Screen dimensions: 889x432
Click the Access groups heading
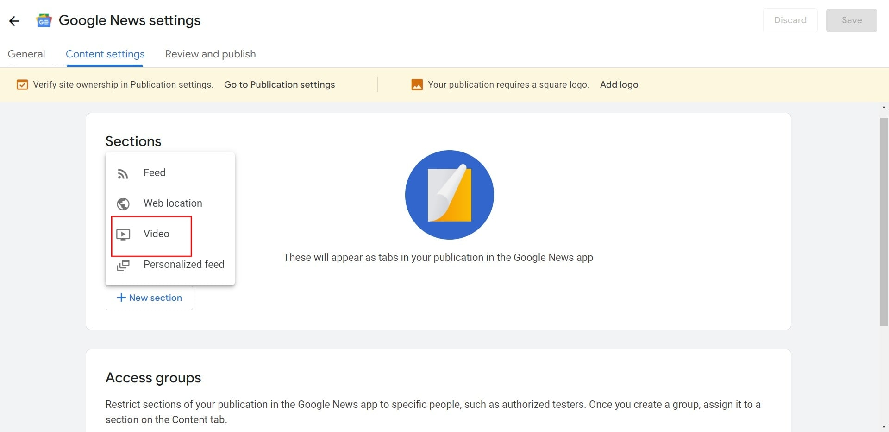(153, 378)
